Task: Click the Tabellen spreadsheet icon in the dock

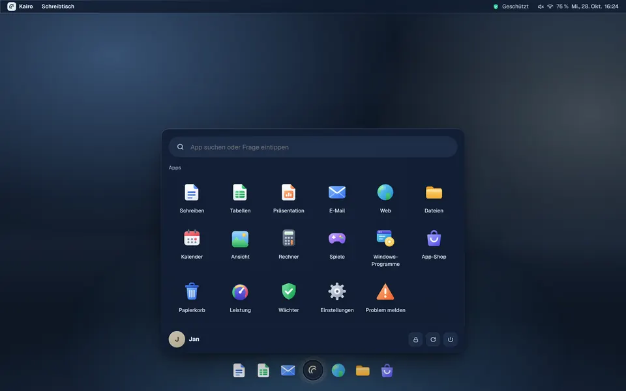Action: click(263, 370)
